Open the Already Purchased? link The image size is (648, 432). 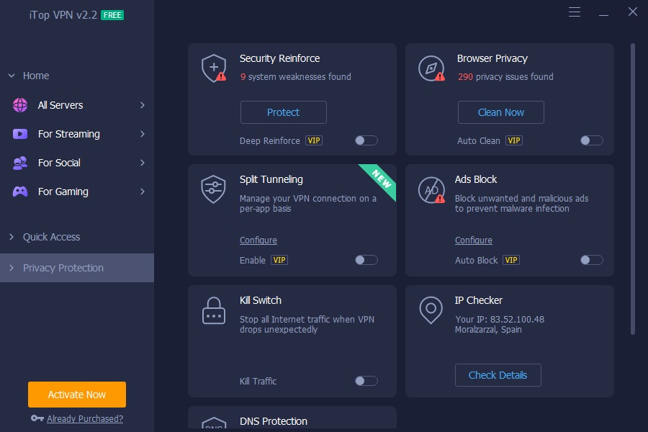[x=85, y=419]
